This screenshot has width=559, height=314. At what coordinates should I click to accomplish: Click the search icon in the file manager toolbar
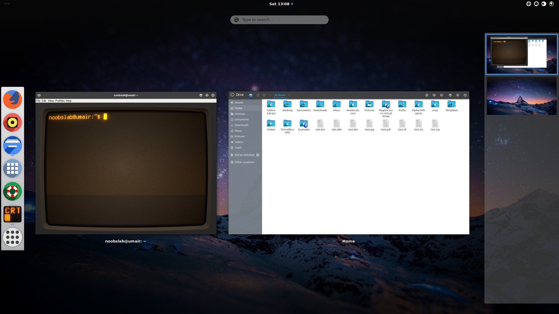tap(427, 95)
